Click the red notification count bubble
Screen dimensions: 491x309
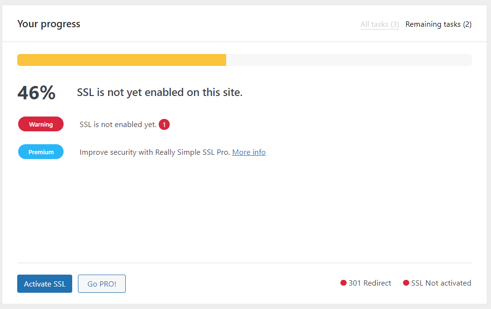point(164,124)
